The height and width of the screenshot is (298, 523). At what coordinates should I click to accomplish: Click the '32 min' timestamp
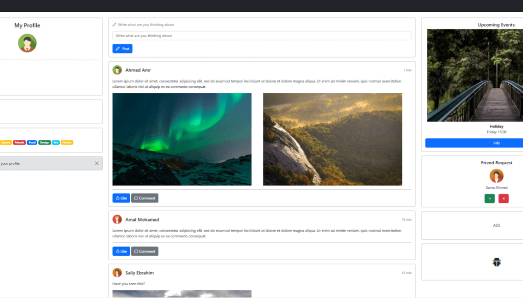pos(407,272)
